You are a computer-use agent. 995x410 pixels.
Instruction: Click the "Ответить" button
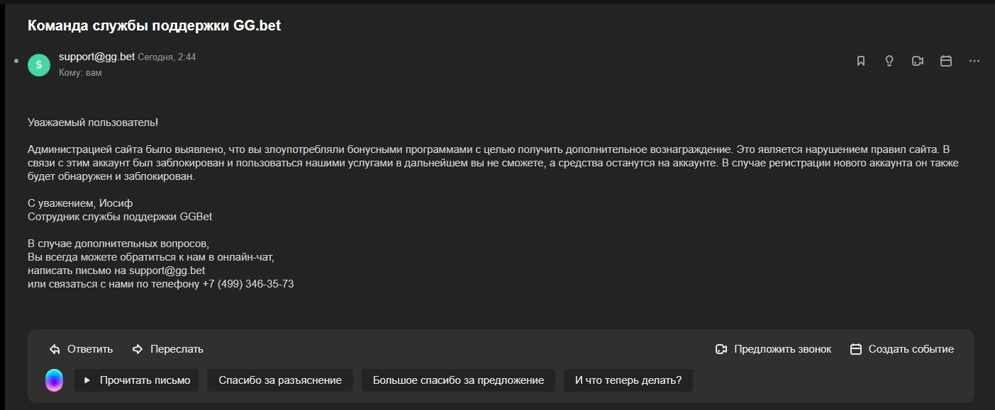(x=90, y=349)
